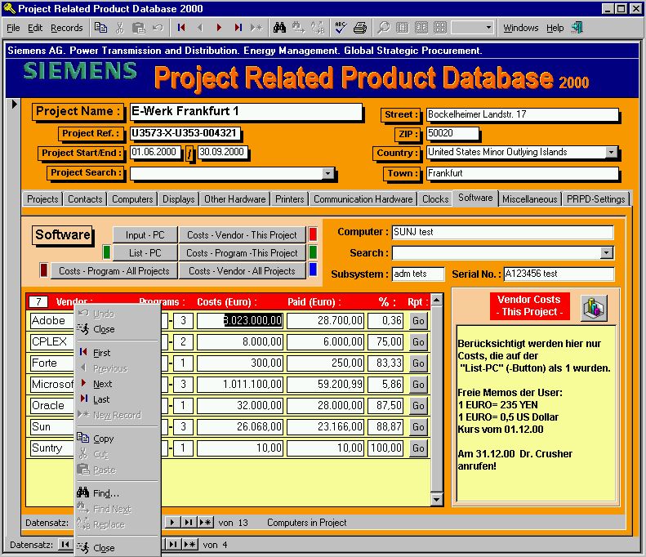Click the Undo arrow toolbar icon
This screenshot has width=646, height=557.
[158, 28]
